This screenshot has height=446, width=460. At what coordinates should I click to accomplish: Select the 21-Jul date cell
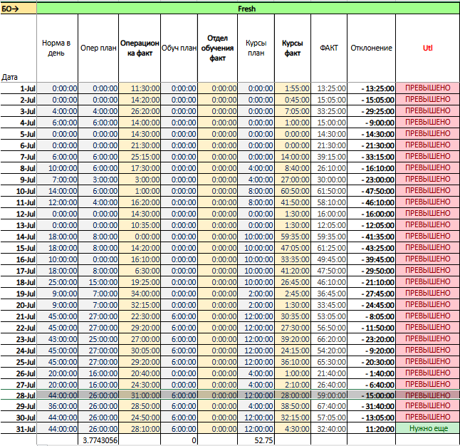pos(19,316)
